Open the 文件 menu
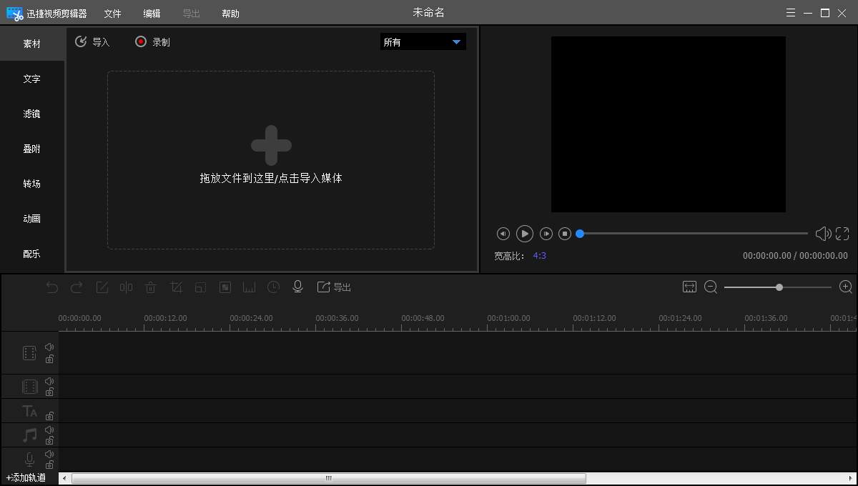 coord(112,14)
